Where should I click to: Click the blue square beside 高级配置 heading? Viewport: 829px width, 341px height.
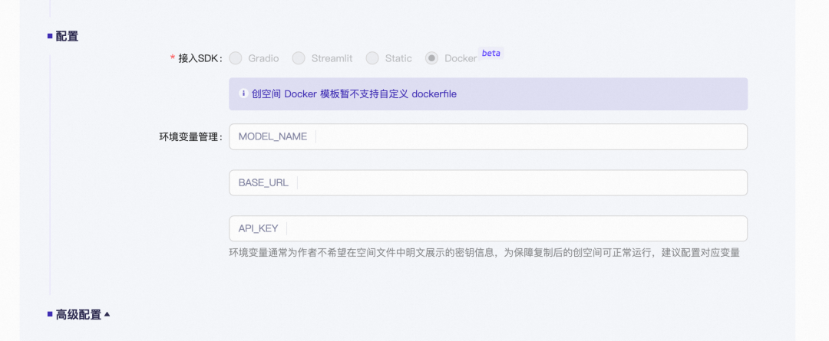[x=50, y=314]
